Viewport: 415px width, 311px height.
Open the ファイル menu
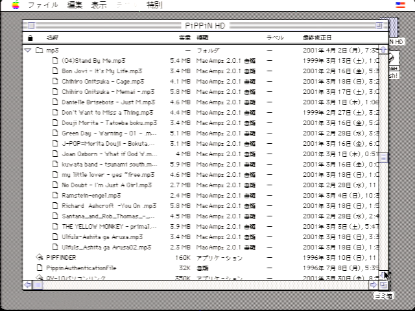[x=43, y=5]
